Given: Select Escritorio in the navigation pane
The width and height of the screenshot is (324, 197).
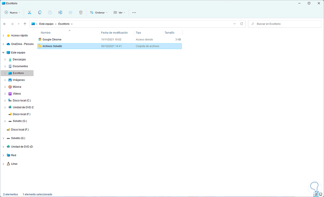Looking at the screenshot, I should point(17,73).
